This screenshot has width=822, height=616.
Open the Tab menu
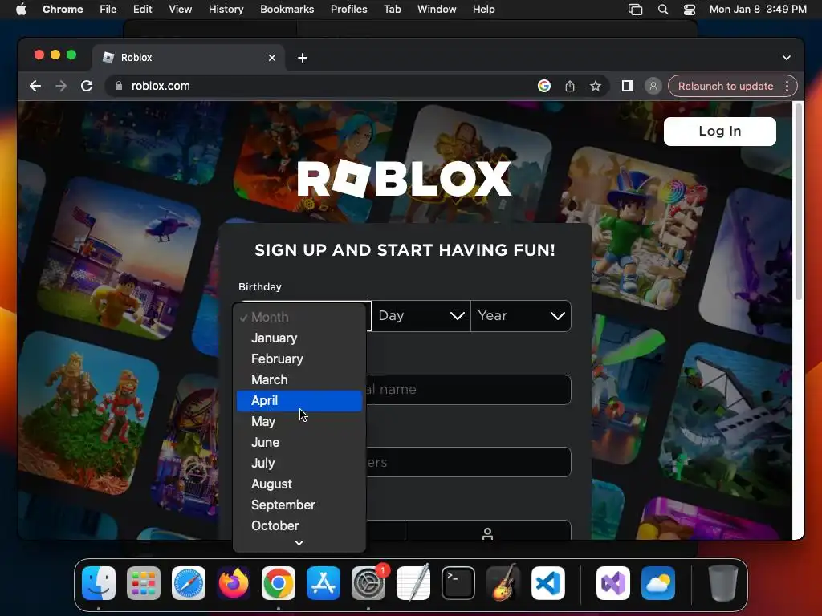click(392, 10)
